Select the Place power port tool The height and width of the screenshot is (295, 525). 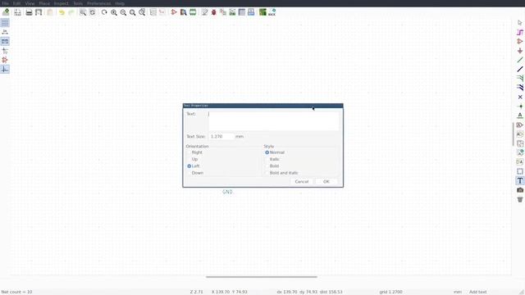[x=520, y=51]
